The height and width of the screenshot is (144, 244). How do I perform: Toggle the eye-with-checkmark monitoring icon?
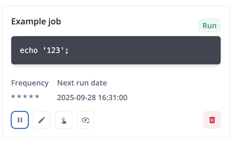[85, 120]
